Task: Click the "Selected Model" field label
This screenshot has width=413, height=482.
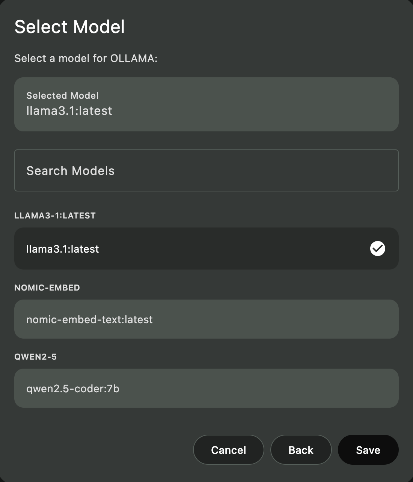Action: click(62, 96)
